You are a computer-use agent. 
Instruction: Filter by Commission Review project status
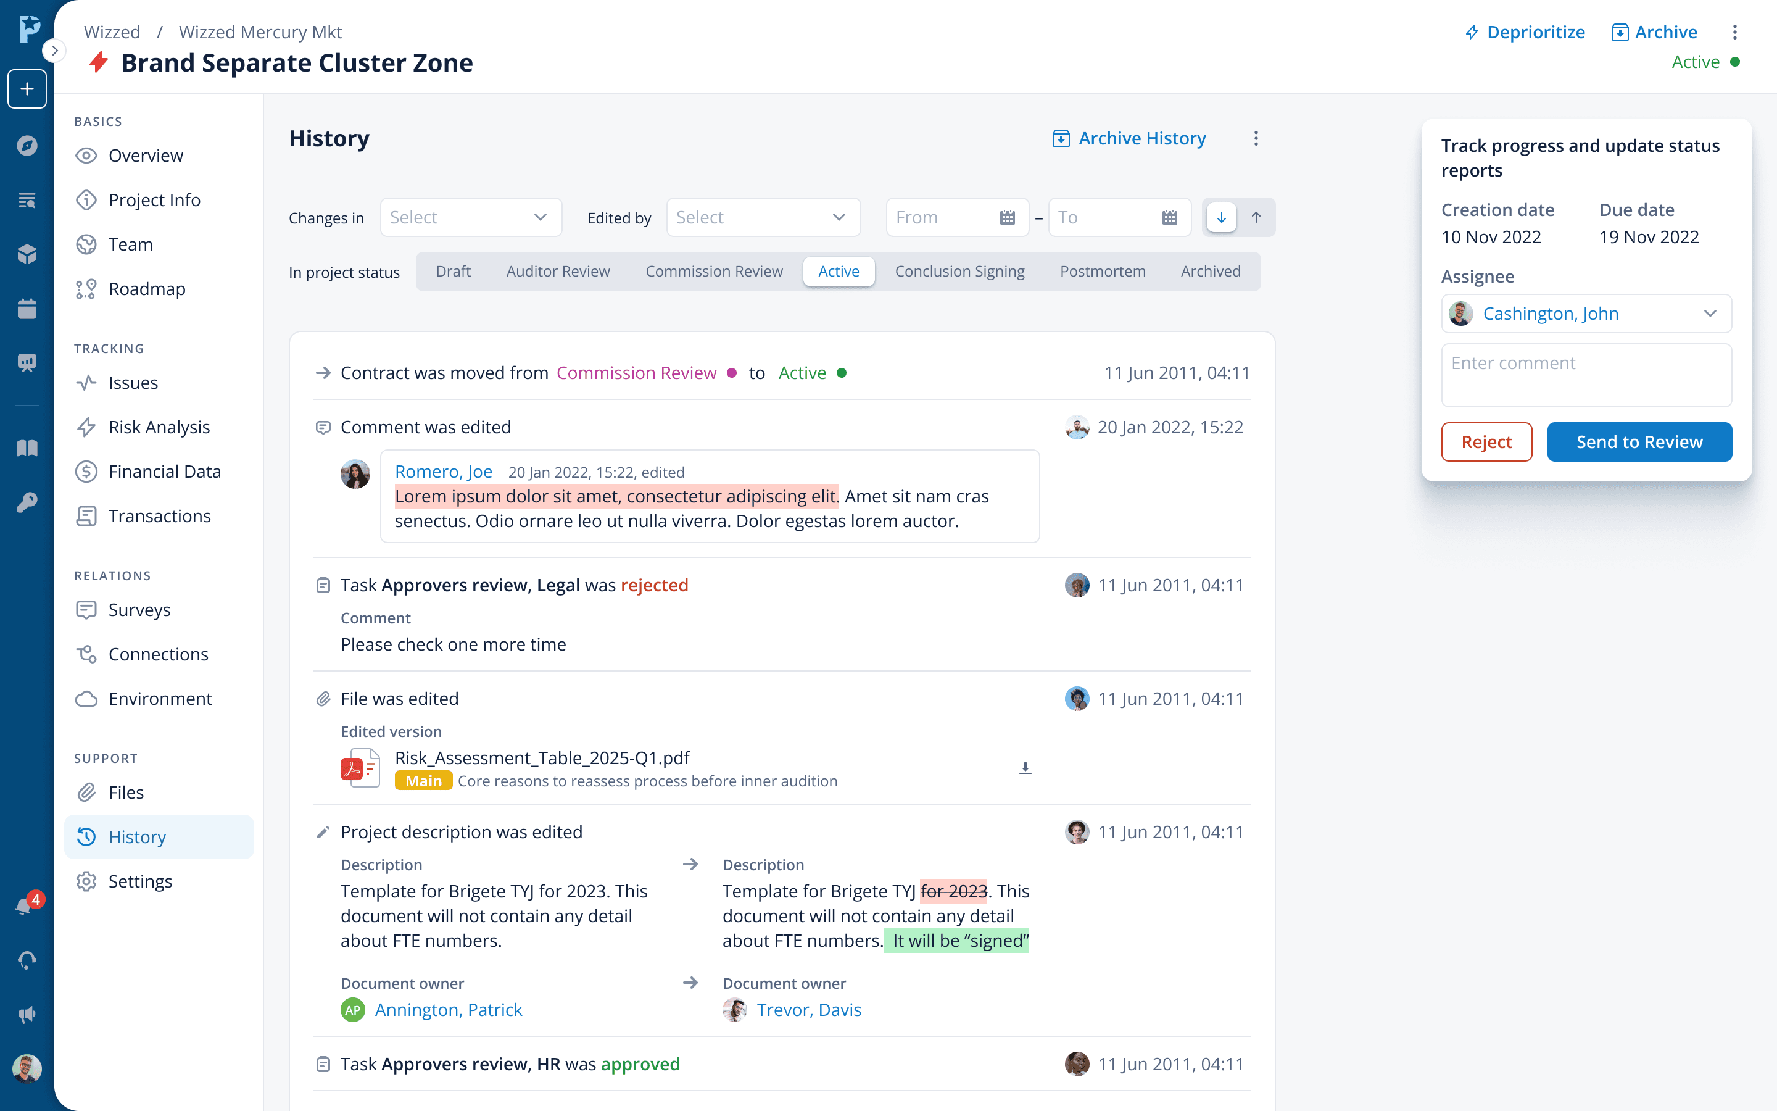click(x=714, y=272)
